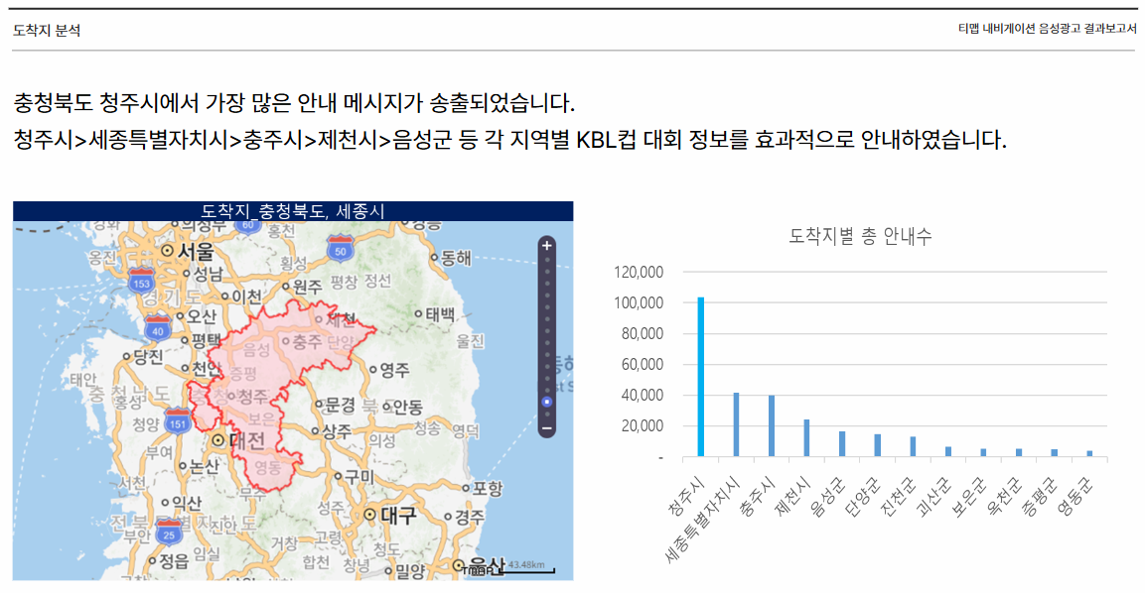
Task: Click the 영동 label inside the red region
Action: point(268,468)
